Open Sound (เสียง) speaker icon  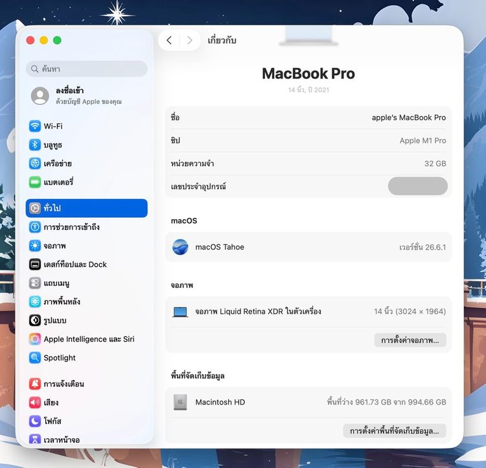tap(35, 403)
